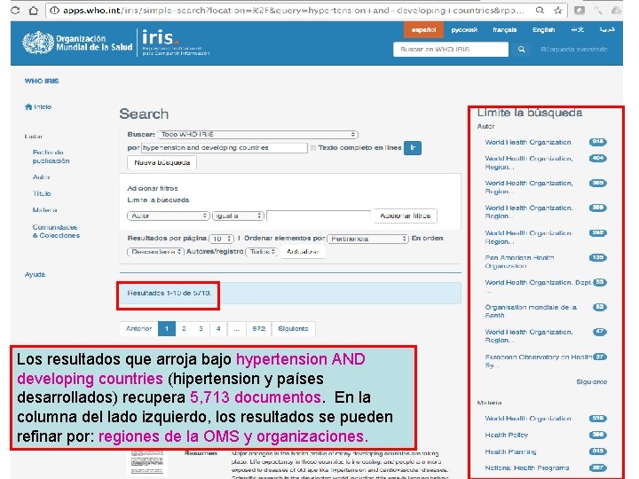
Task: Open the Autores/registro Todos dropdown
Action: click(262, 252)
